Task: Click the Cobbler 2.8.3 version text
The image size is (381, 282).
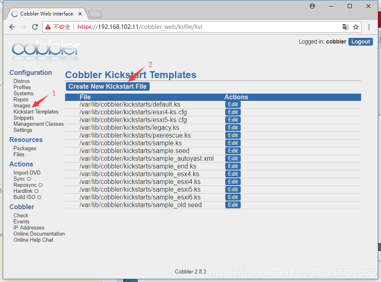Action: tap(190, 271)
